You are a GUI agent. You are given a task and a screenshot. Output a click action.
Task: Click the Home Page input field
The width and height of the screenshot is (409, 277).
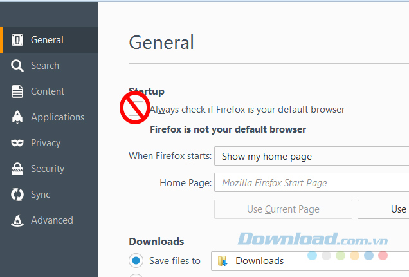tap(311, 183)
